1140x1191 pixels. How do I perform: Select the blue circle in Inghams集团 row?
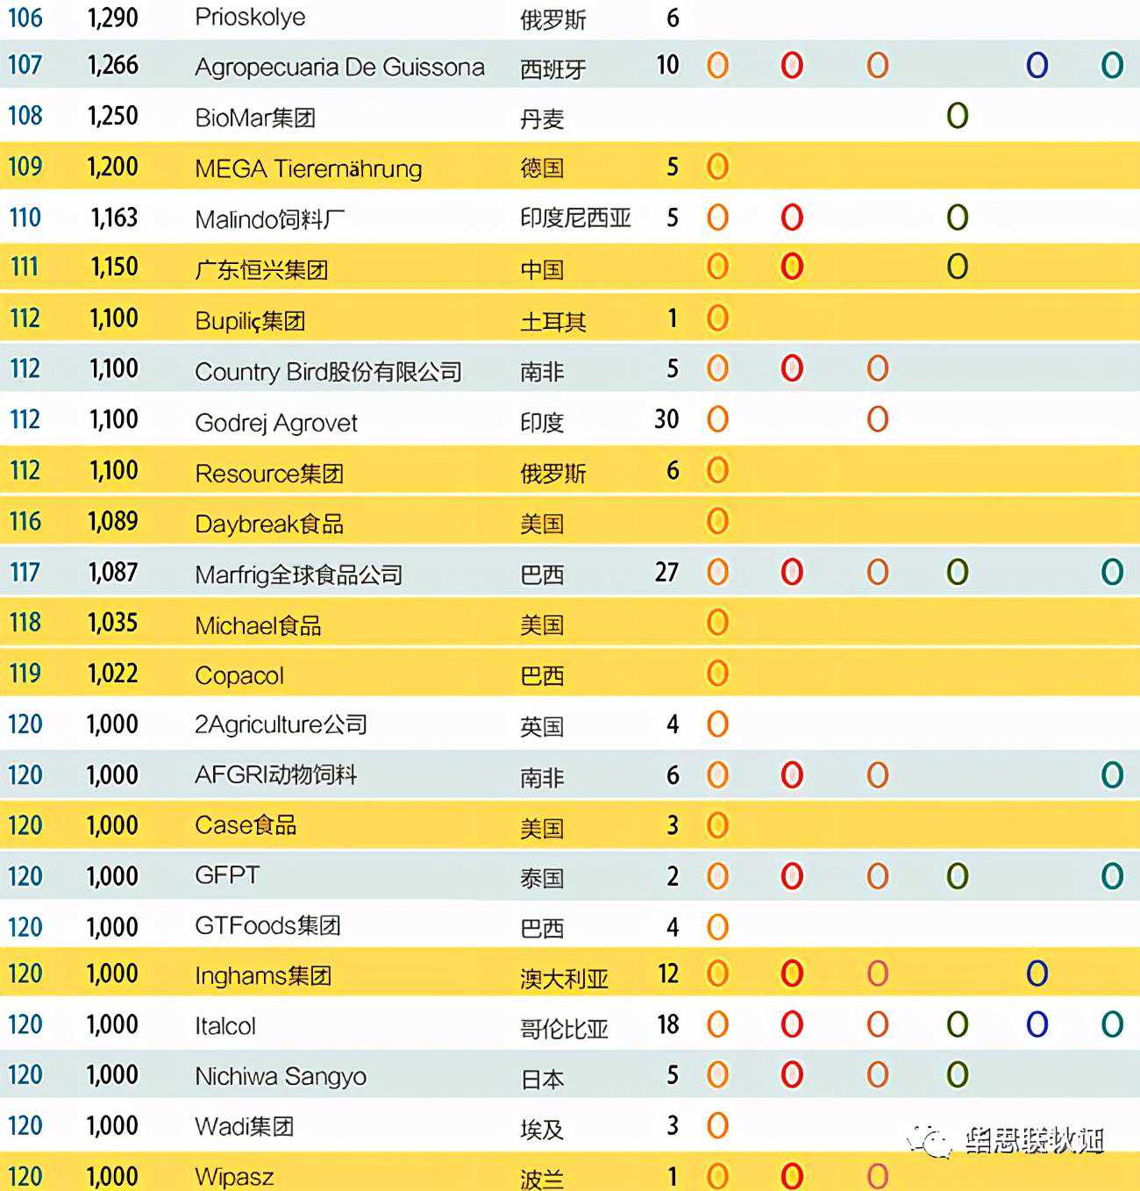click(1037, 973)
